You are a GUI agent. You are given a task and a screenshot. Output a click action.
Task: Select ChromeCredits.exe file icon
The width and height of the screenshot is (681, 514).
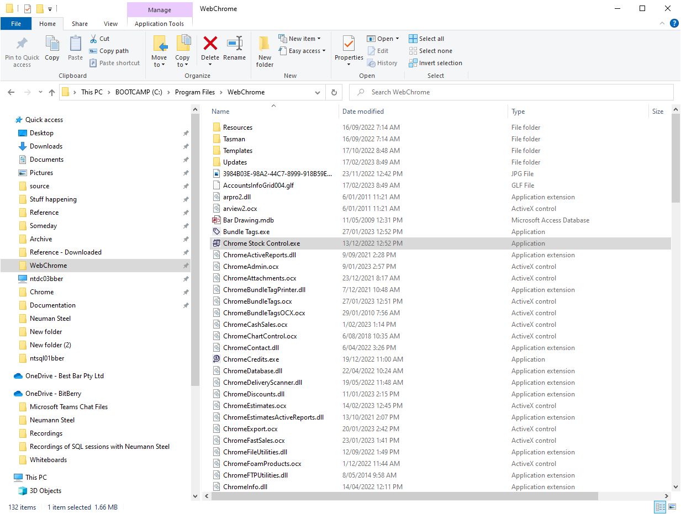click(217, 359)
